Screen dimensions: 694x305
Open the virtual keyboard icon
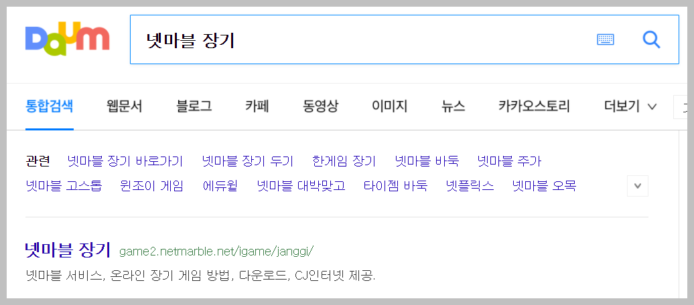606,39
